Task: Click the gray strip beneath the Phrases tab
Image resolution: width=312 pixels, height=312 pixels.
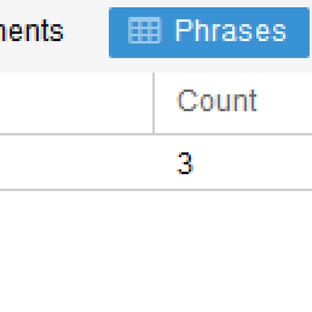Action: click(209, 65)
